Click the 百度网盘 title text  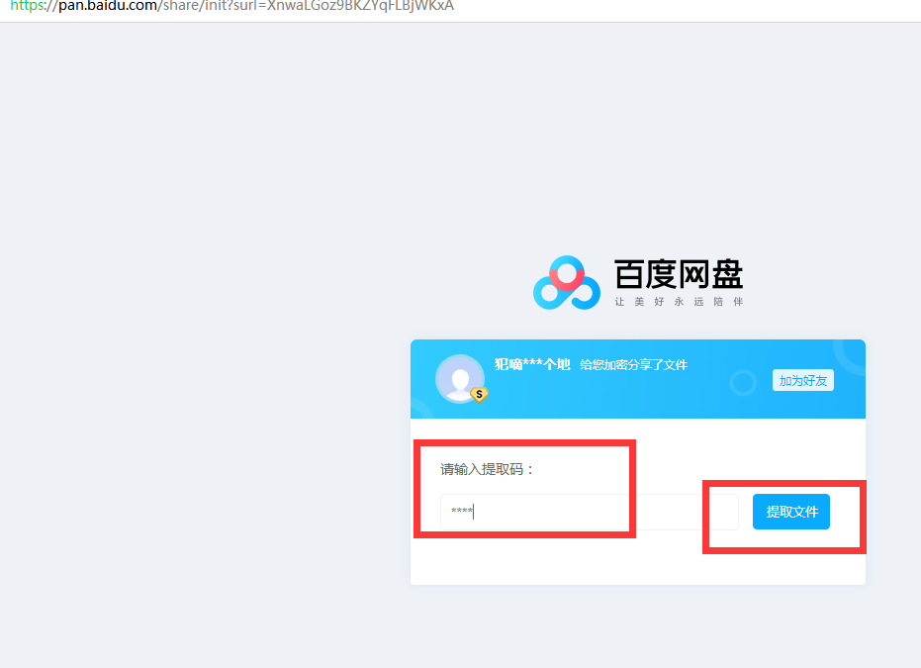point(679,274)
